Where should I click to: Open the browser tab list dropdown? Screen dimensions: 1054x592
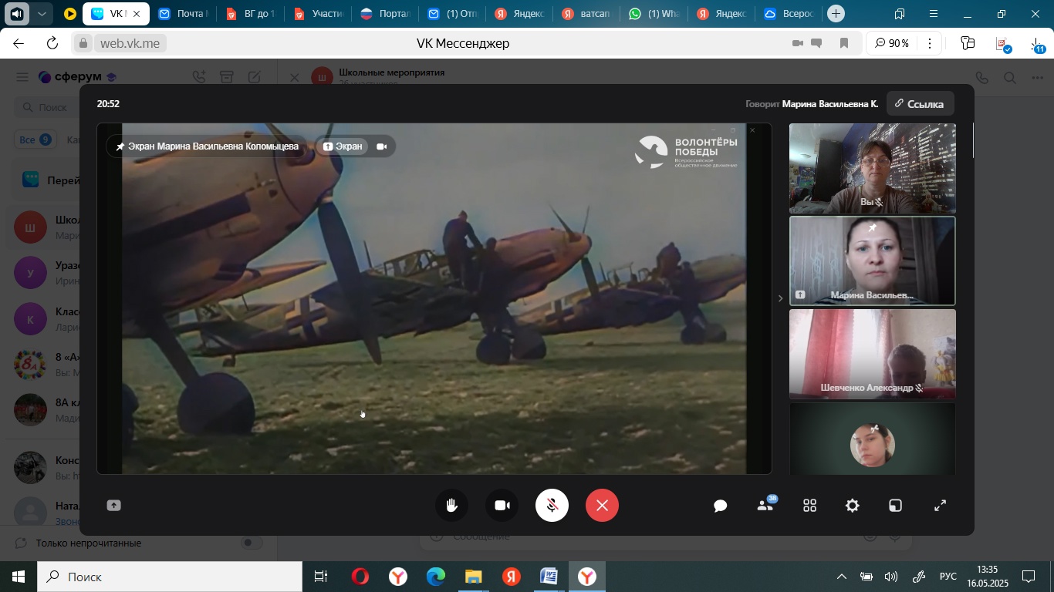42,14
